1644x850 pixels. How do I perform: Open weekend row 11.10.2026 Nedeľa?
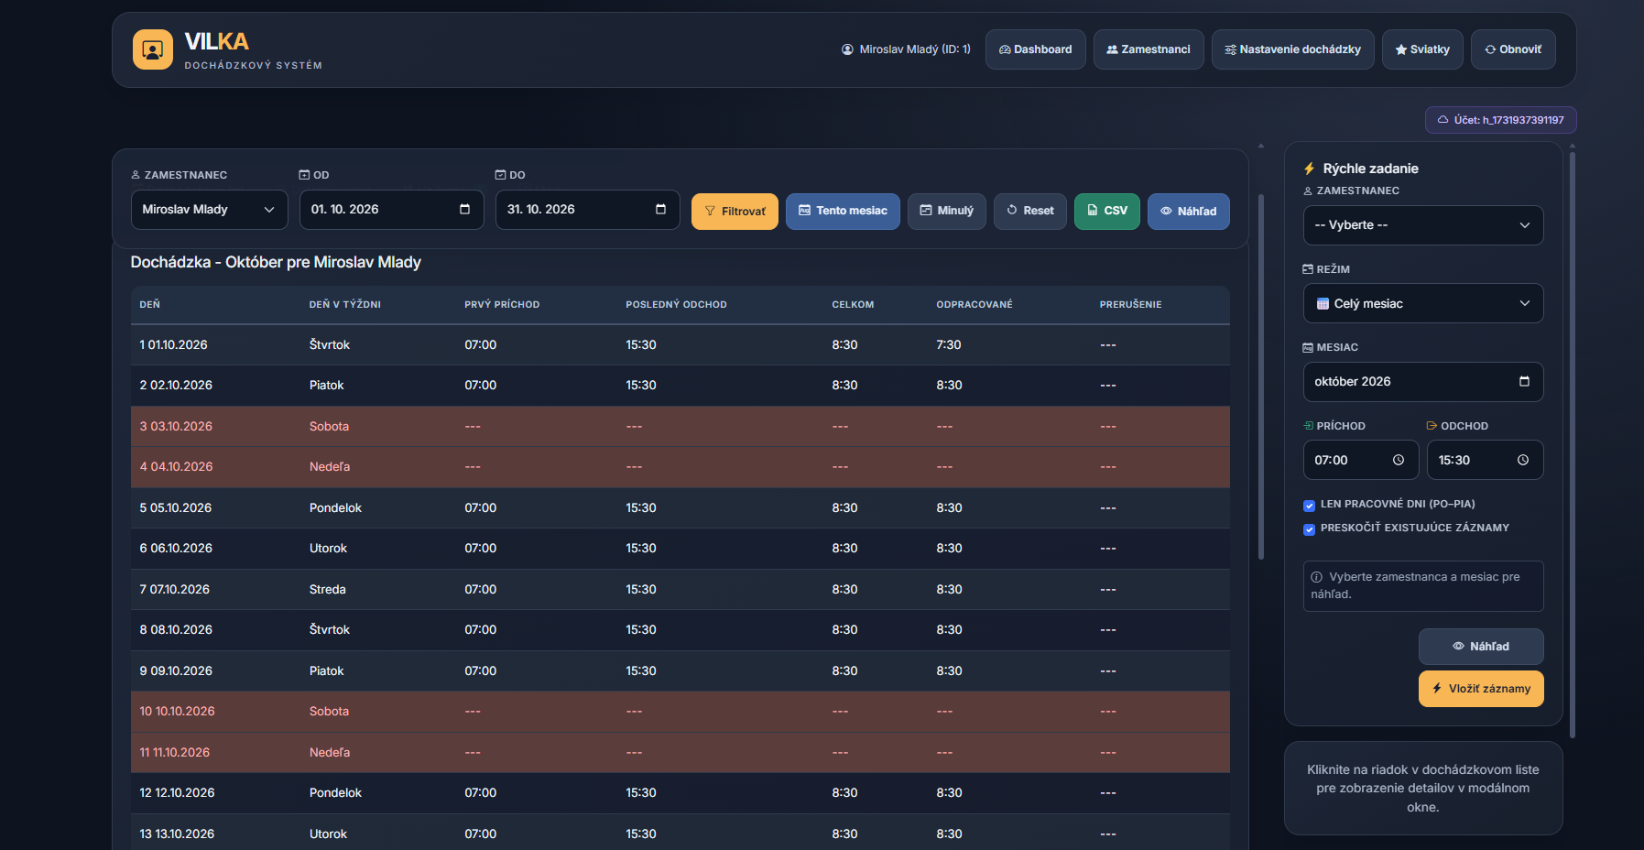click(680, 753)
